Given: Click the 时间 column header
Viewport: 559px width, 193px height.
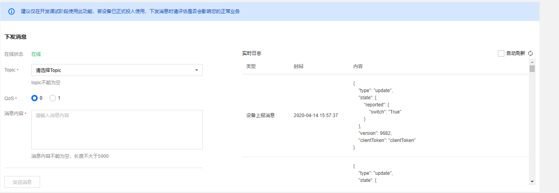Looking at the screenshot, I should [x=299, y=66].
